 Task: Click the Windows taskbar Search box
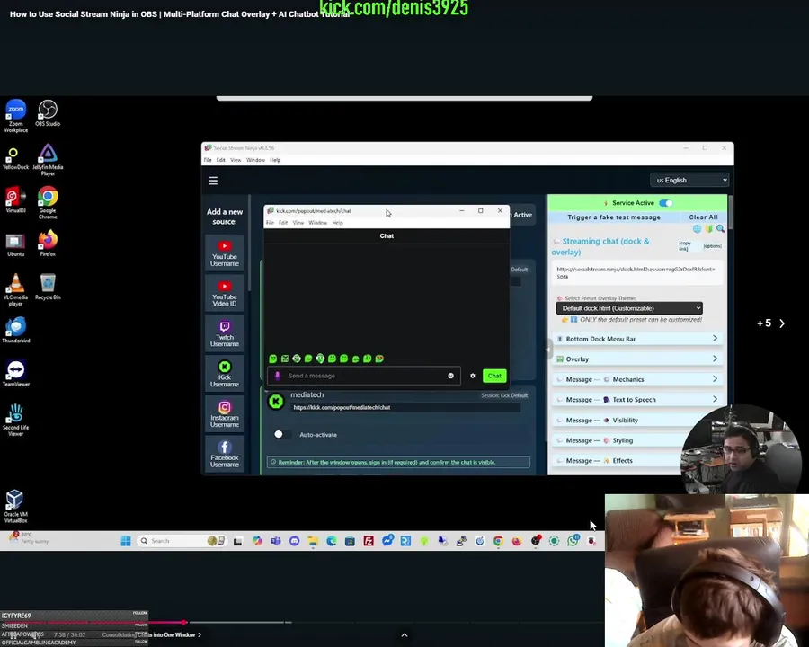(x=182, y=541)
